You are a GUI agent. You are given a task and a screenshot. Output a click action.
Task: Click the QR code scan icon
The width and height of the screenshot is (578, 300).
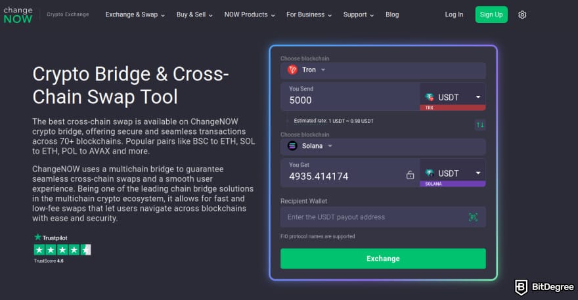473,217
